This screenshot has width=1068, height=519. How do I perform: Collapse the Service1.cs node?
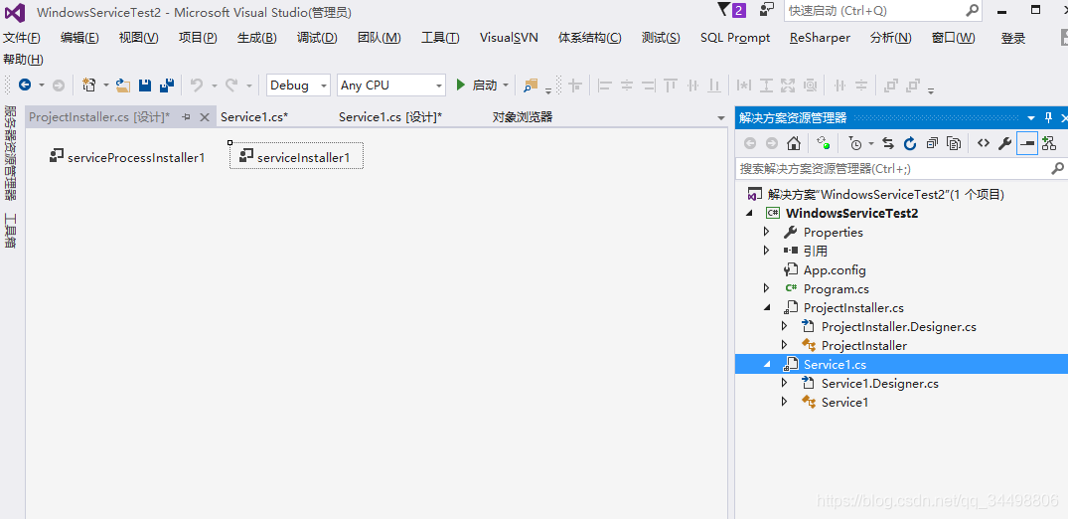[768, 364]
